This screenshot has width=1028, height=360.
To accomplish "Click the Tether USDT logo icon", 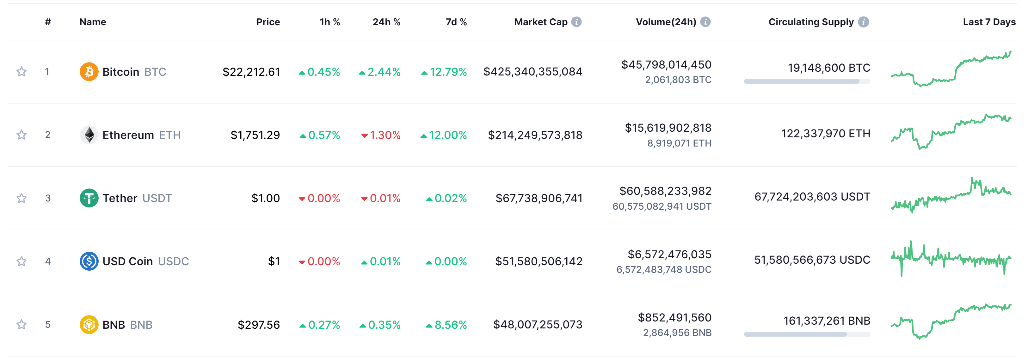I will point(90,198).
